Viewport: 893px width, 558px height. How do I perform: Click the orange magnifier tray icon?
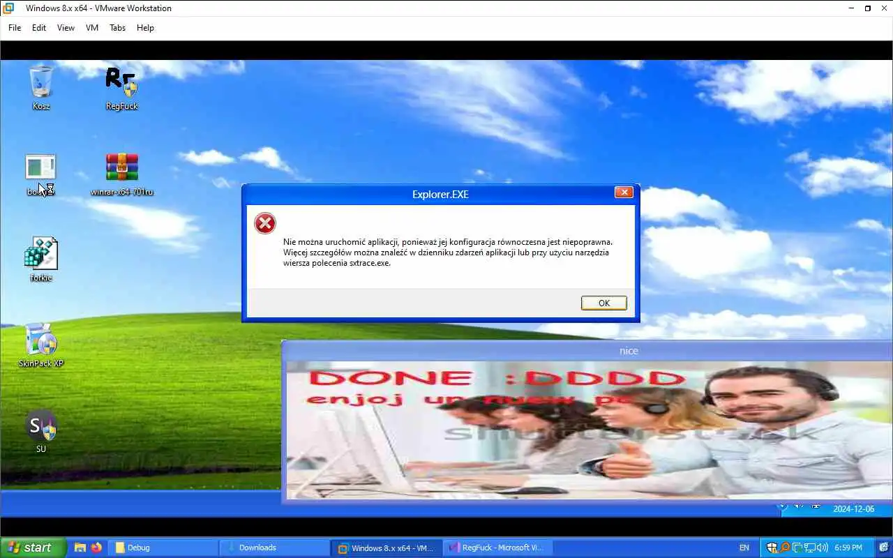(785, 548)
